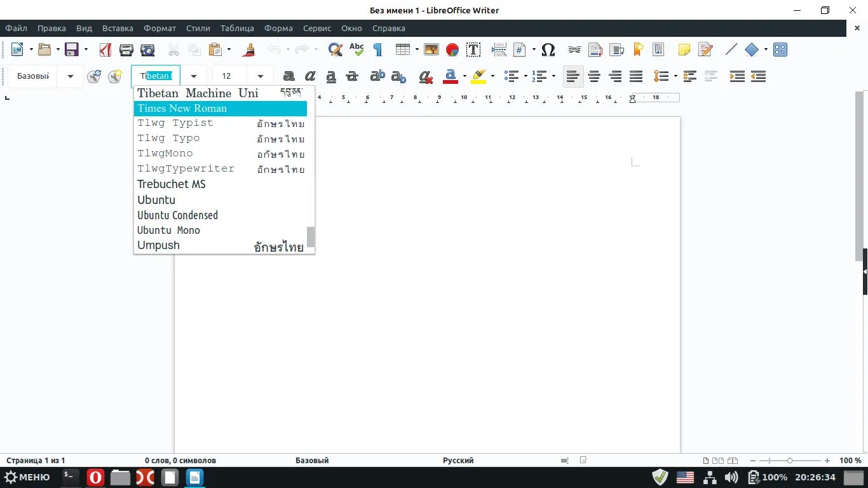The image size is (868, 488).
Task: Insert an image from the toolbar
Action: tap(431, 50)
